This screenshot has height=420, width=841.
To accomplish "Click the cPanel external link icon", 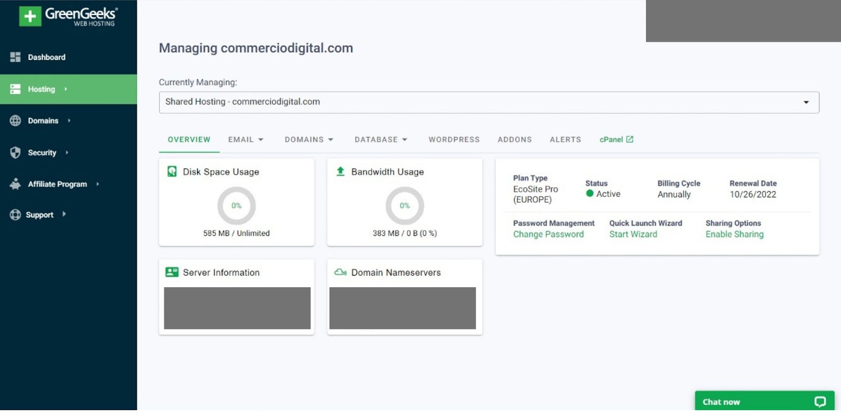I will pyautogui.click(x=630, y=139).
